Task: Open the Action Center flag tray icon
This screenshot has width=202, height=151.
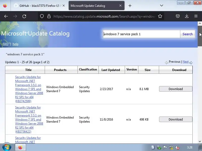Action: [x=165, y=147]
